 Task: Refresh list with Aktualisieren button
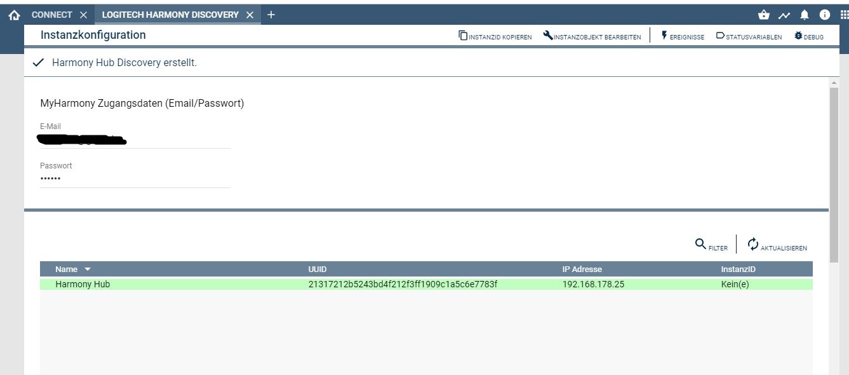(777, 245)
